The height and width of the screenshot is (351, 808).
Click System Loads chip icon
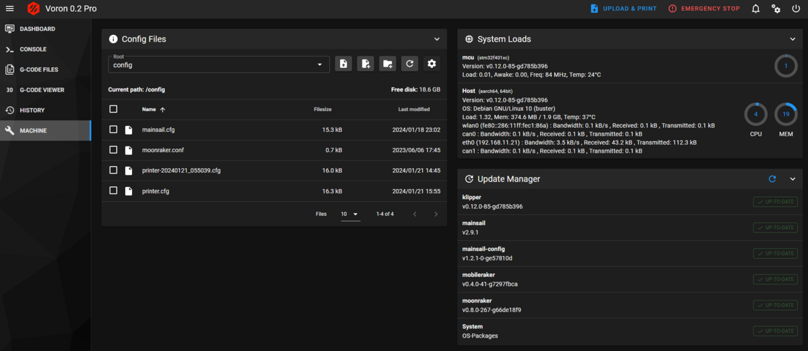pyautogui.click(x=468, y=39)
